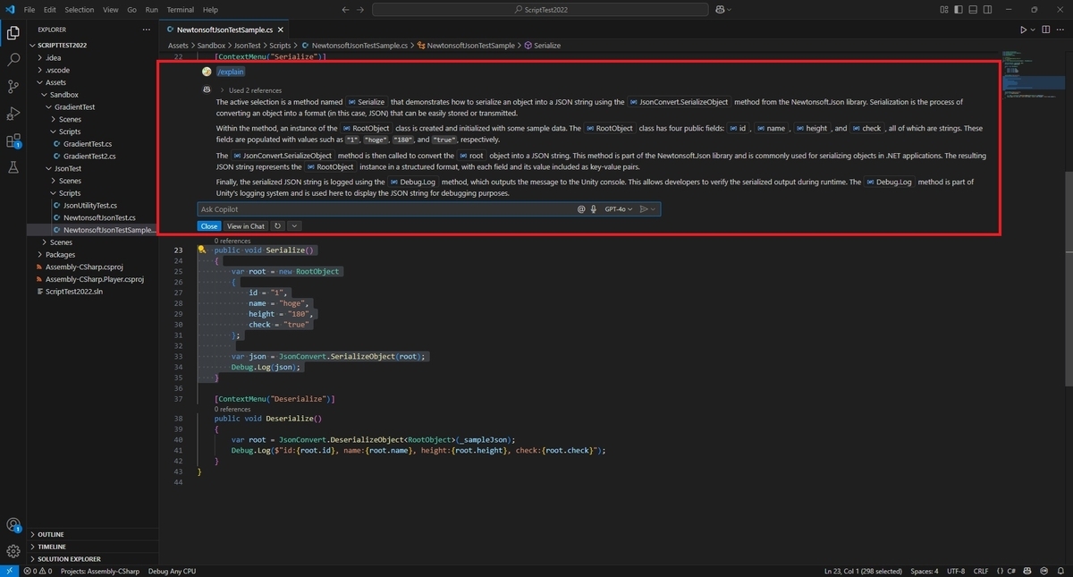Start voice chat with microphone icon
This screenshot has height=577, width=1073.
(x=593, y=209)
